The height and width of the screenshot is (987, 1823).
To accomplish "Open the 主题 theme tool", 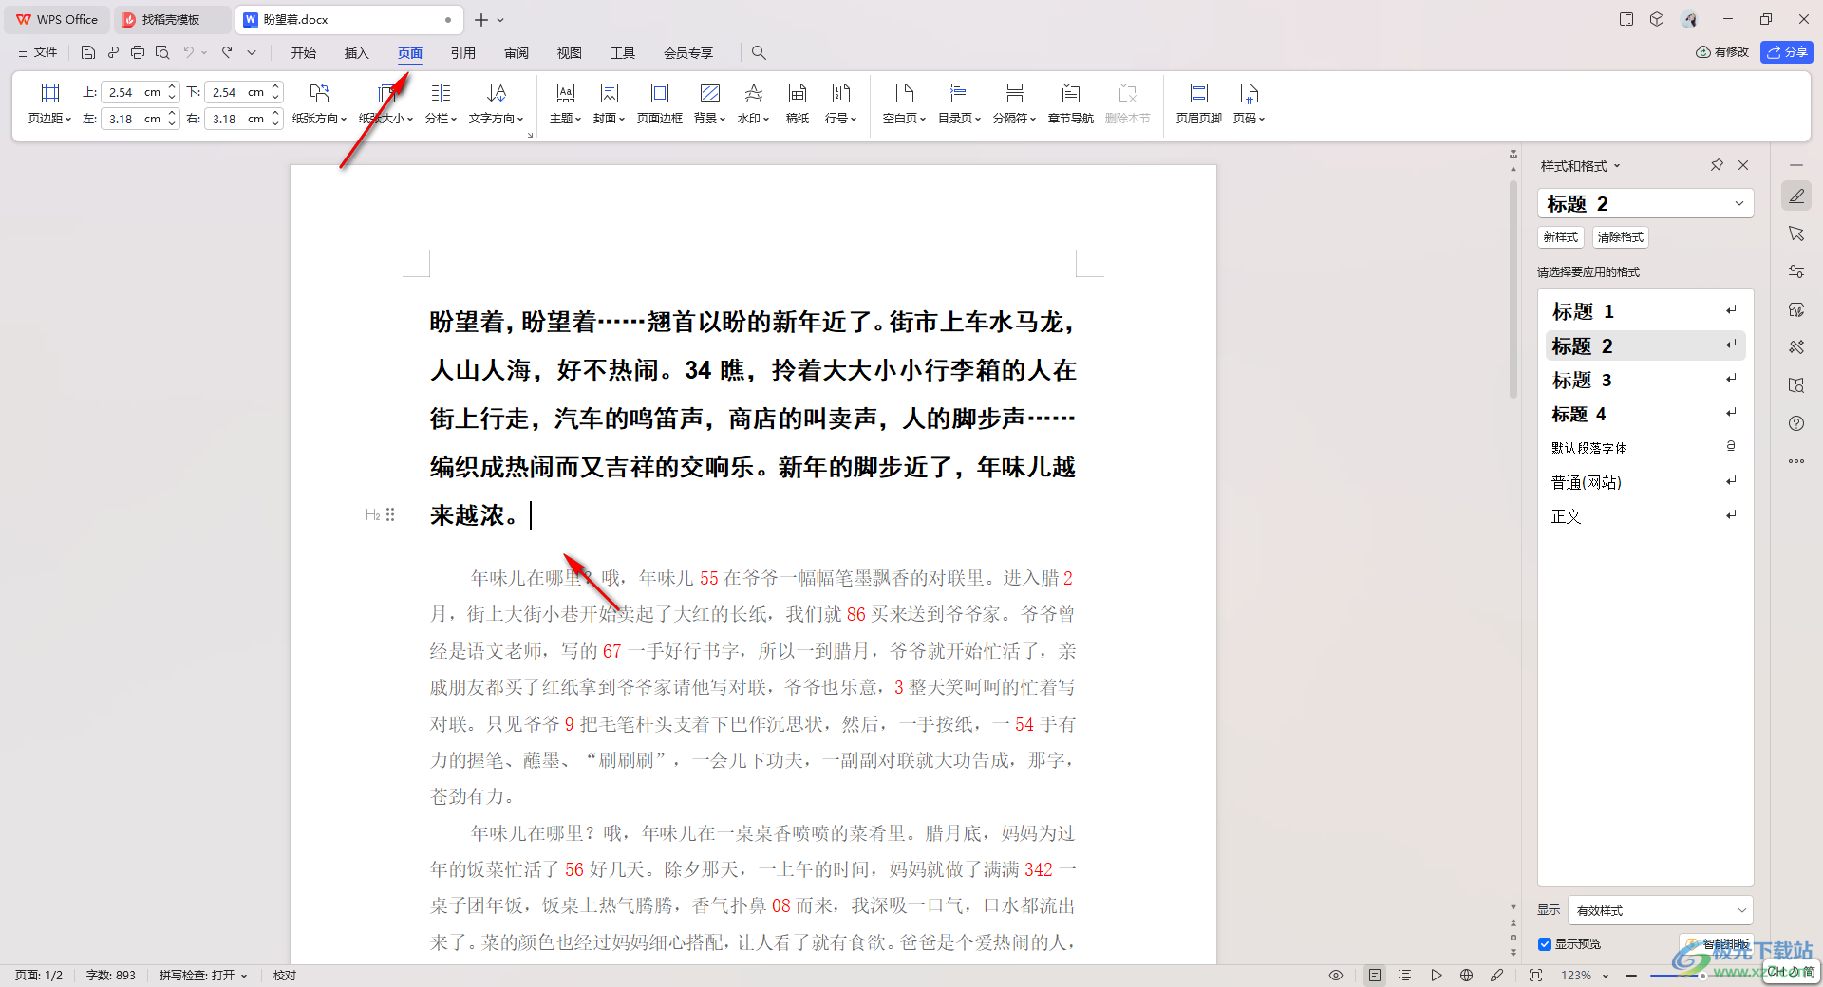I will [565, 103].
